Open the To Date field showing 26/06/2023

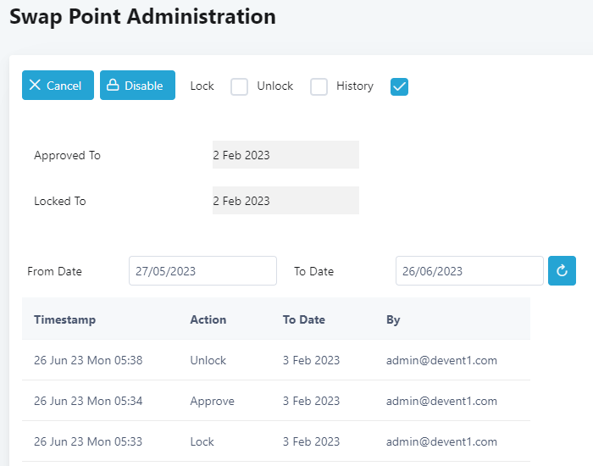(468, 271)
